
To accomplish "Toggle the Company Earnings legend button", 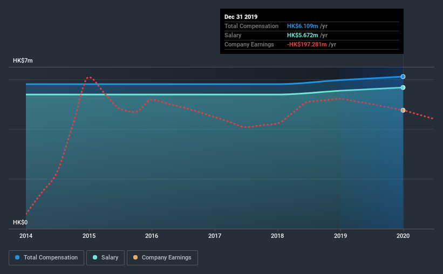I will 162,258.
